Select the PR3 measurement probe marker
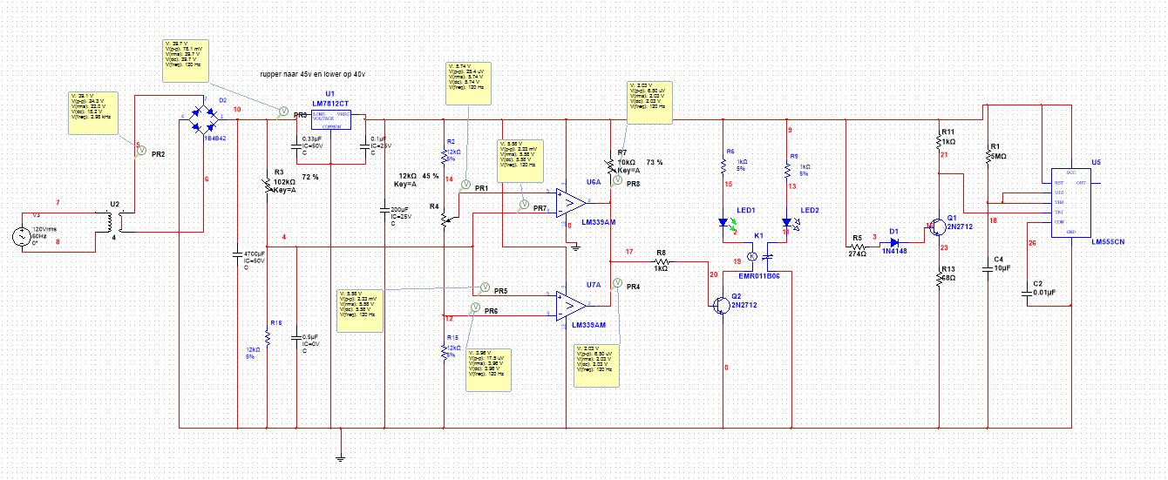The height and width of the screenshot is (480, 1168). pos(282,111)
